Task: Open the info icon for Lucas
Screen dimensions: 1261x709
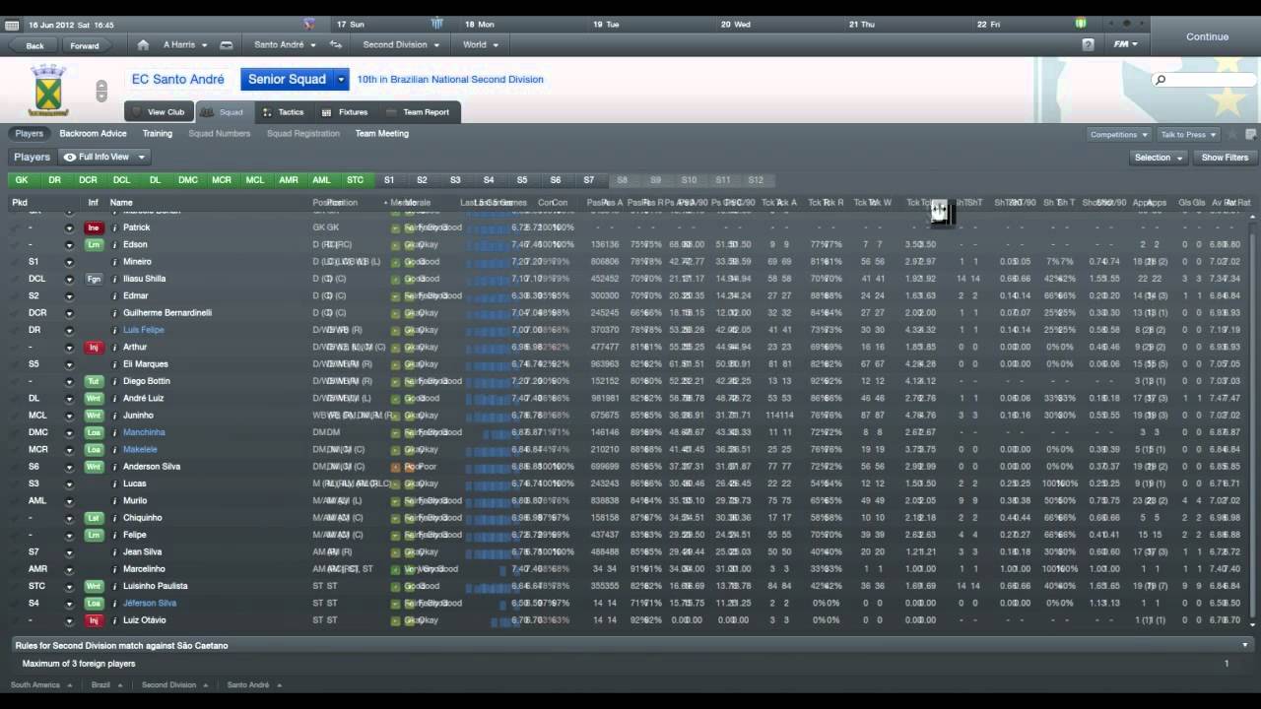Action: (114, 483)
